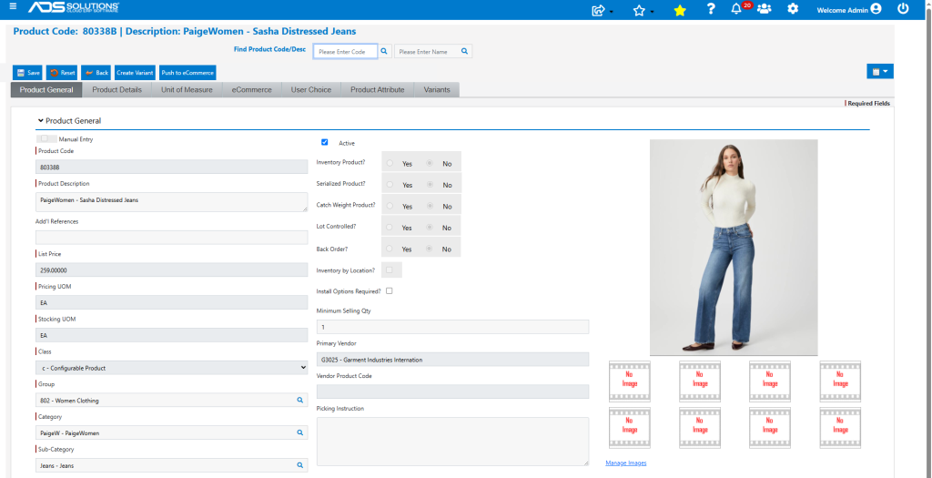Toggle Install Options Required checkbox
Viewport: 932px width, 478px height.
(x=390, y=290)
